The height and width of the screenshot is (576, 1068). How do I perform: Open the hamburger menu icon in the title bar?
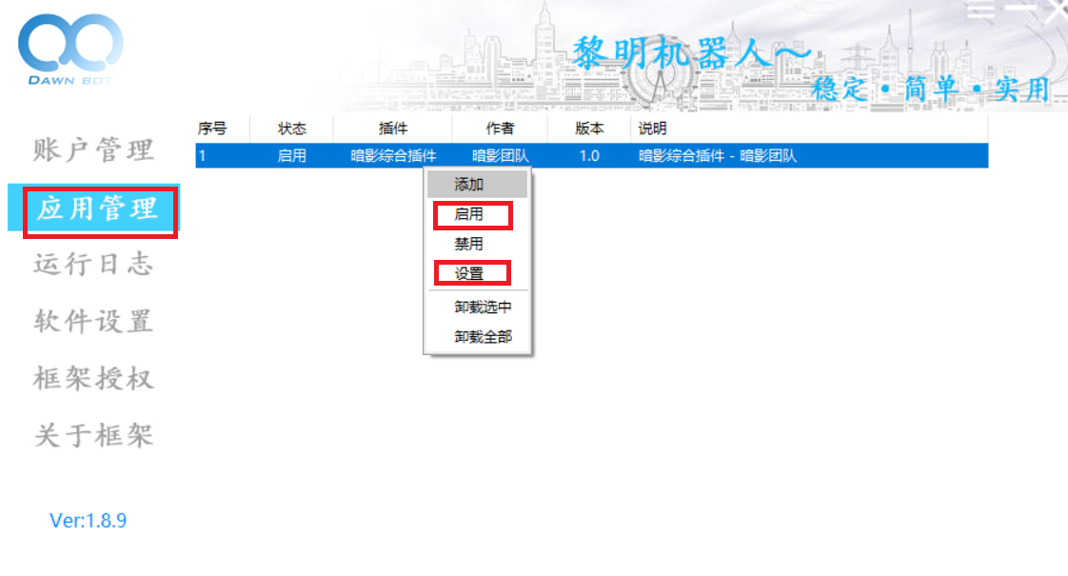[980, 10]
